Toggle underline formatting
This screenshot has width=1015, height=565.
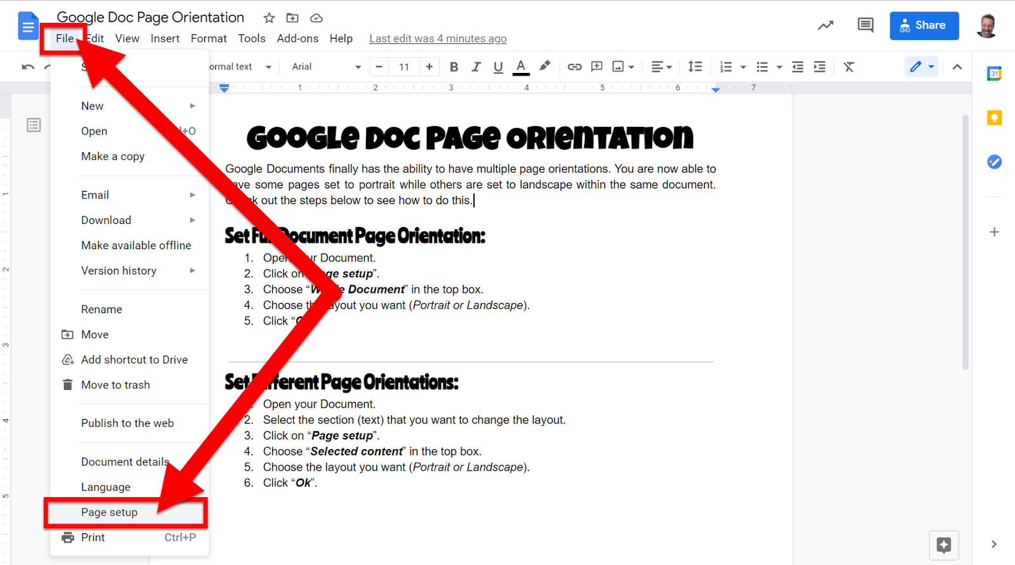pos(498,67)
